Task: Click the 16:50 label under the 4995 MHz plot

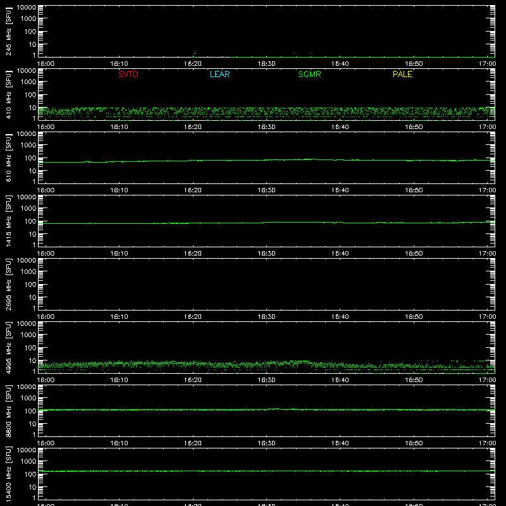Action: pos(414,380)
